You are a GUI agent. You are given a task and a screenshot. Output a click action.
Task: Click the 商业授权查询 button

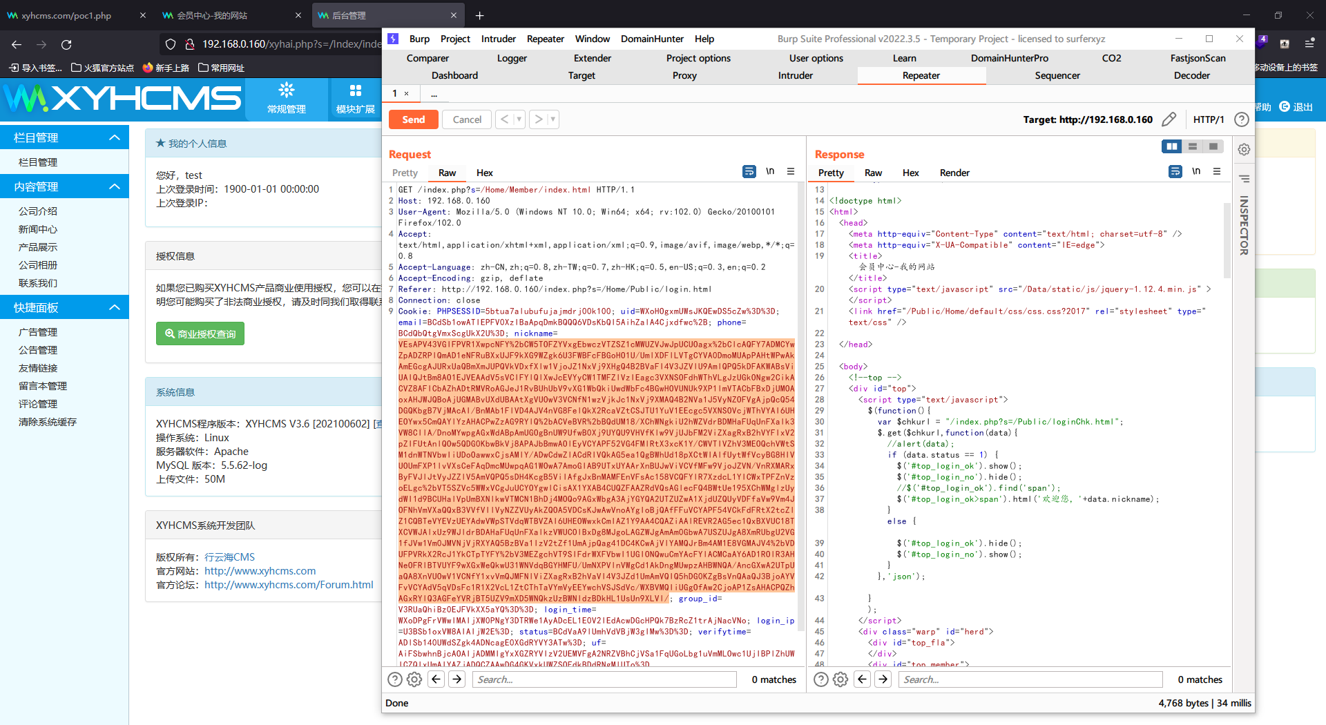tap(200, 333)
